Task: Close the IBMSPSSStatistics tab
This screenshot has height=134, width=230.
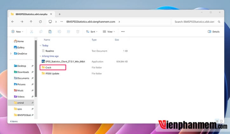Action: [51, 14]
